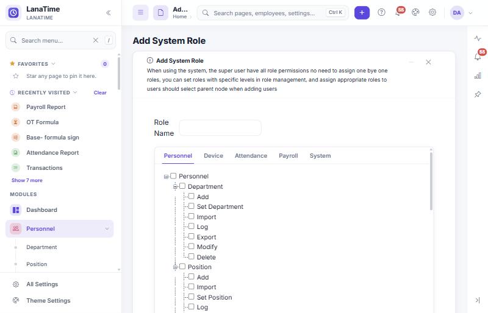Open the help question mark icon
The width and height of the screenshot is (488, 313).
tap(381, 12)
